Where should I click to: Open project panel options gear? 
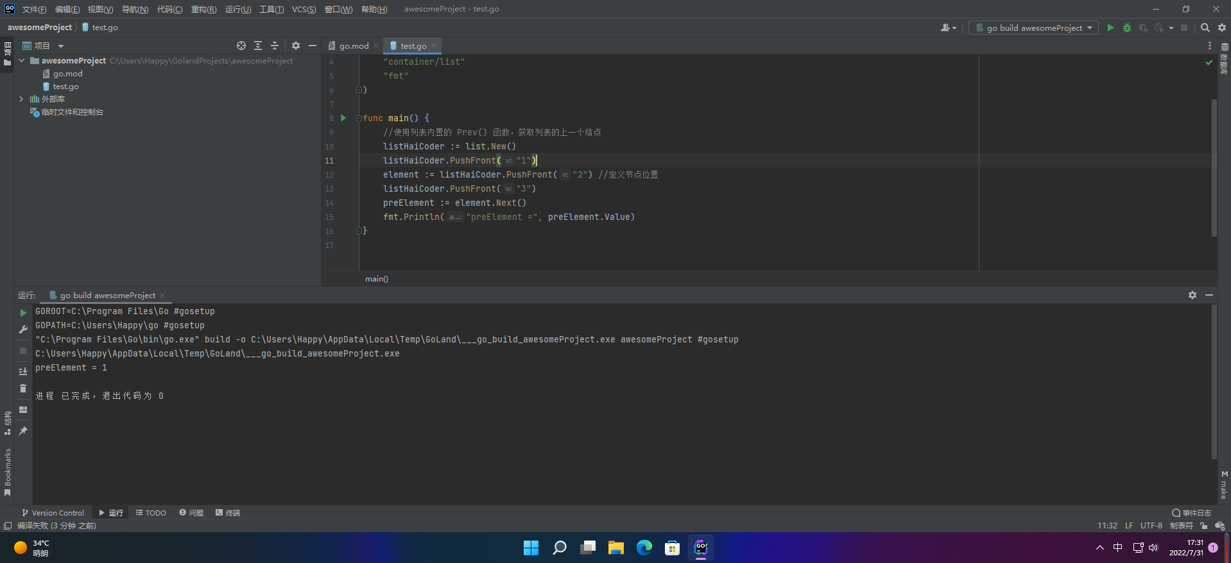296,46
